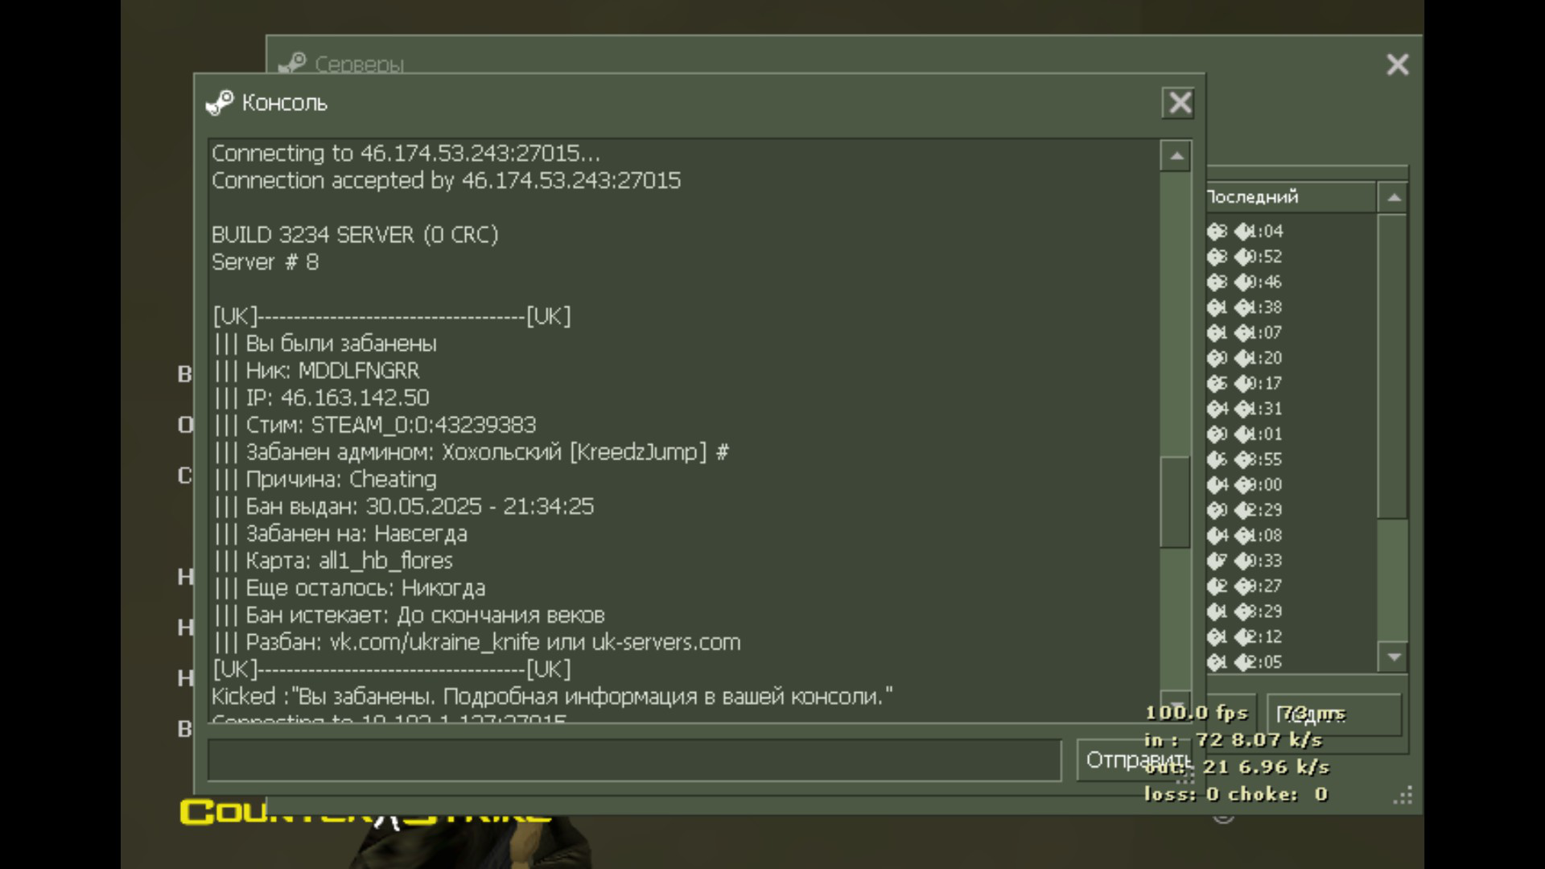Click the server list scrollbar thumb
The height and width of the screenshot is (869, 1545).
(x=1394, y=366)
